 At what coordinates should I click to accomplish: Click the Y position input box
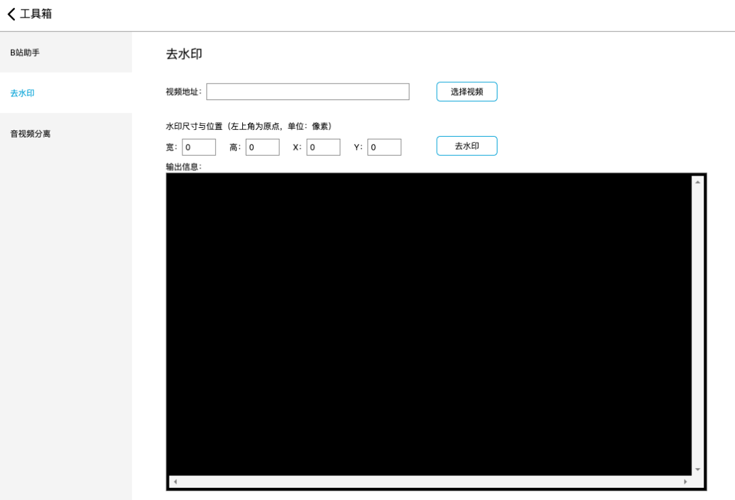pyautogui.click(x=385, y=147)
